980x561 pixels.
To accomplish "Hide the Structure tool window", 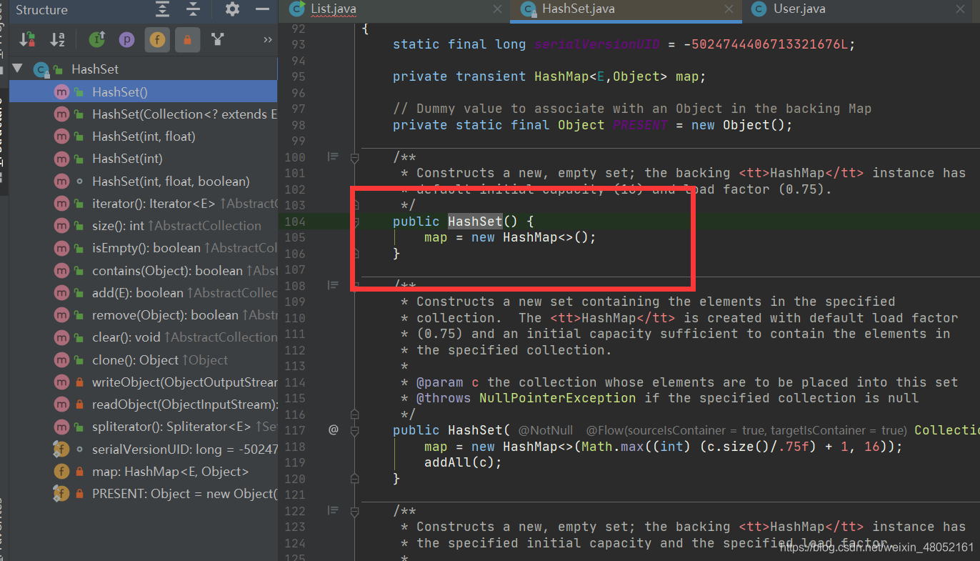I will [263, 9].
